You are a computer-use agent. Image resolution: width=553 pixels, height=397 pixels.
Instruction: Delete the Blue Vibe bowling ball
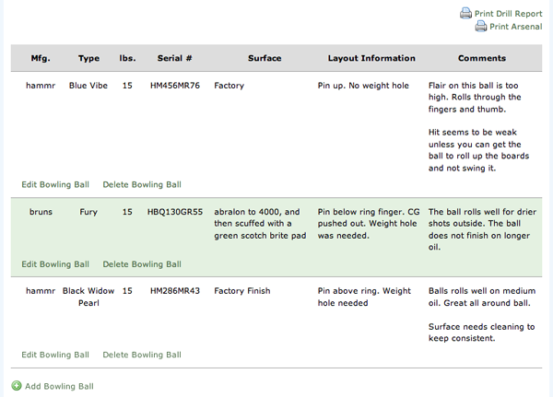click(x=142, y=184)
